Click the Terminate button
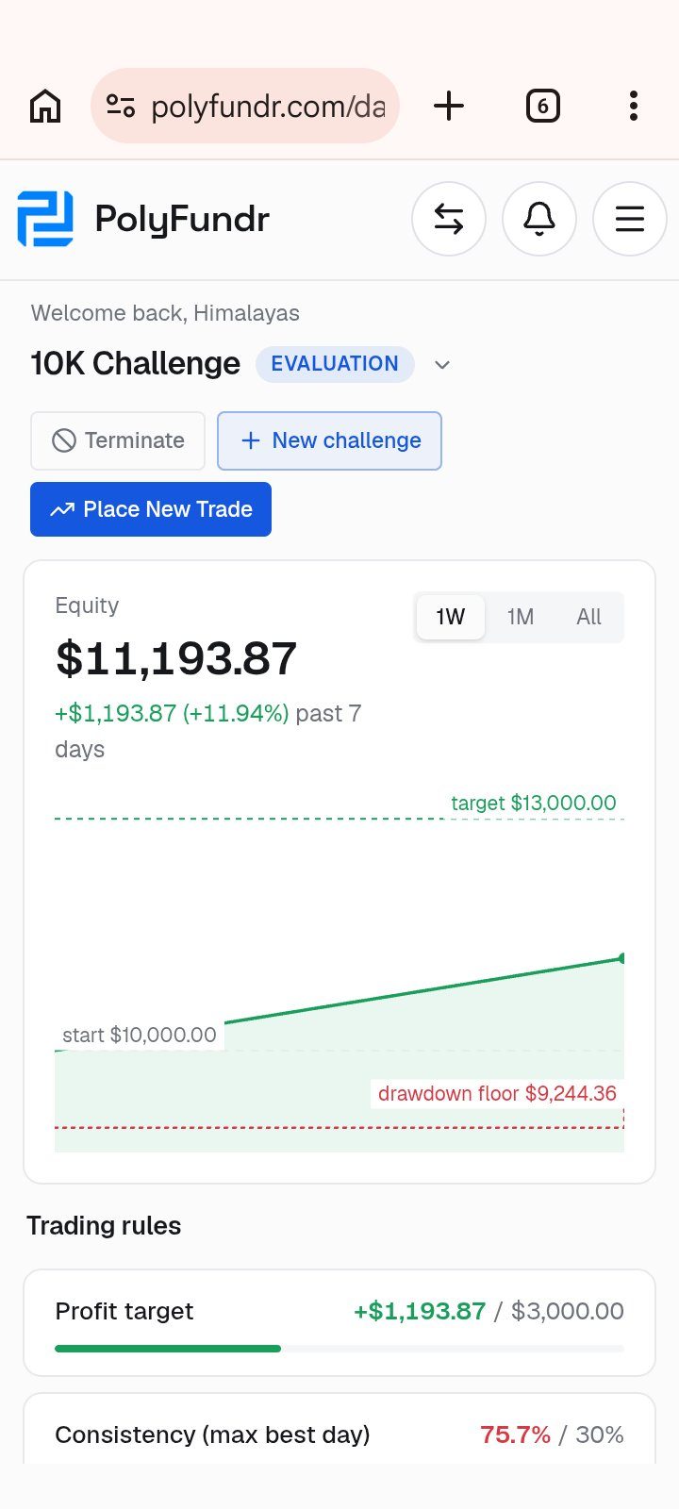The height and width of the screenshot is (1509, 679). pos(118,440)
